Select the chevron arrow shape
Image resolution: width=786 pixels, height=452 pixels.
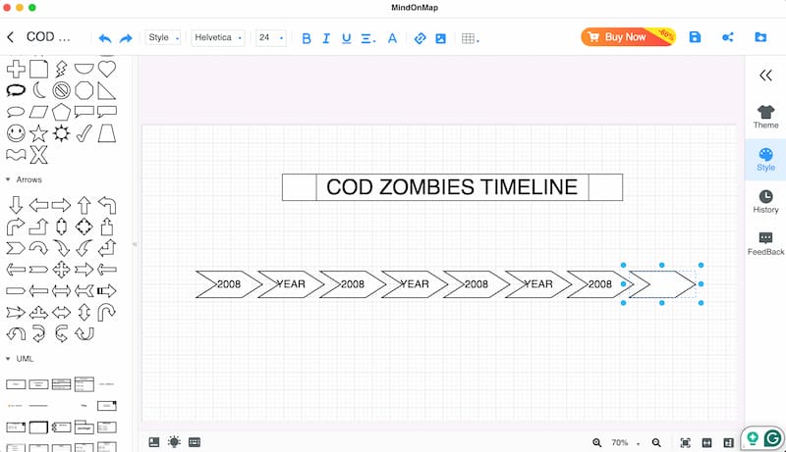point(16,248)
